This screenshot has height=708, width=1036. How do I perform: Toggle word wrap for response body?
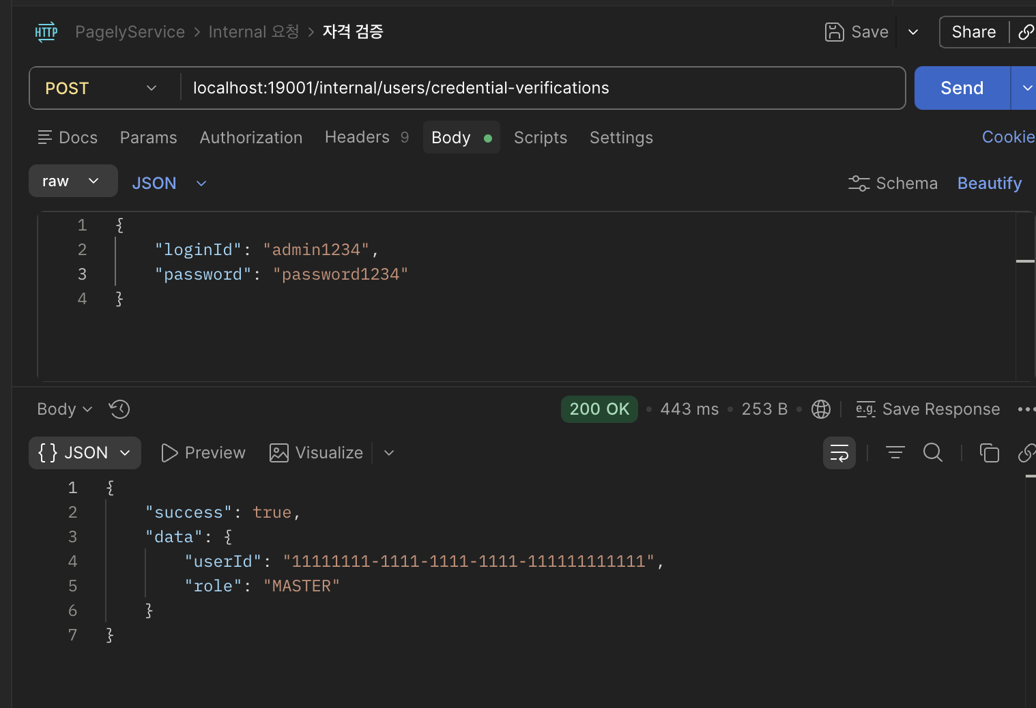(x=839, y=453)
